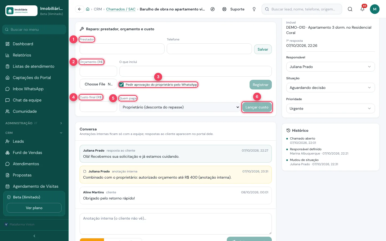This screenshot has width=386, height=241.
Task: Click the Registrar button
Action: click(261, 85)
